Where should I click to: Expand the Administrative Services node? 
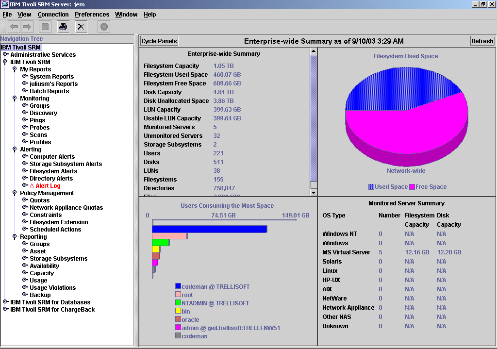point(5,54)
